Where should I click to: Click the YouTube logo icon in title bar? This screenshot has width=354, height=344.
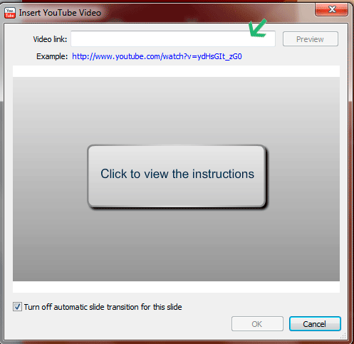pos(10,13)
